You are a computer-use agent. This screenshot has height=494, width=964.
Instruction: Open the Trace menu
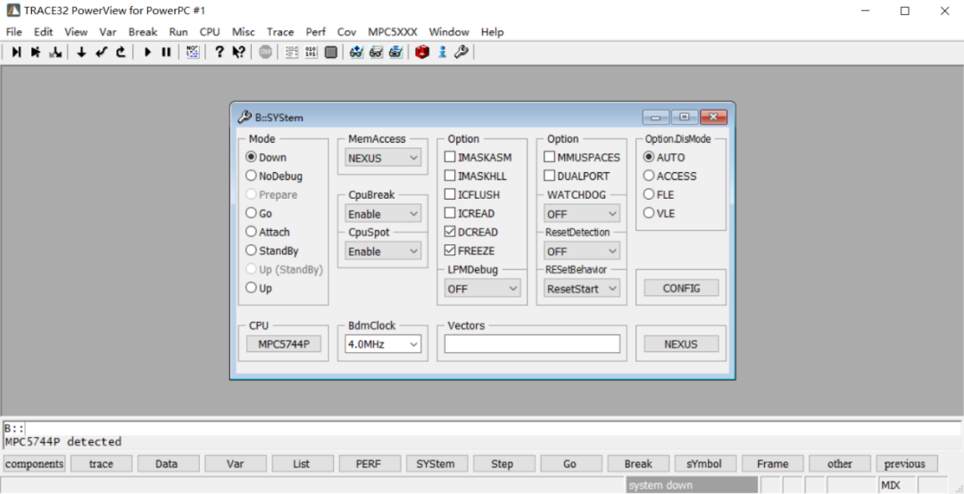[279, 32]
